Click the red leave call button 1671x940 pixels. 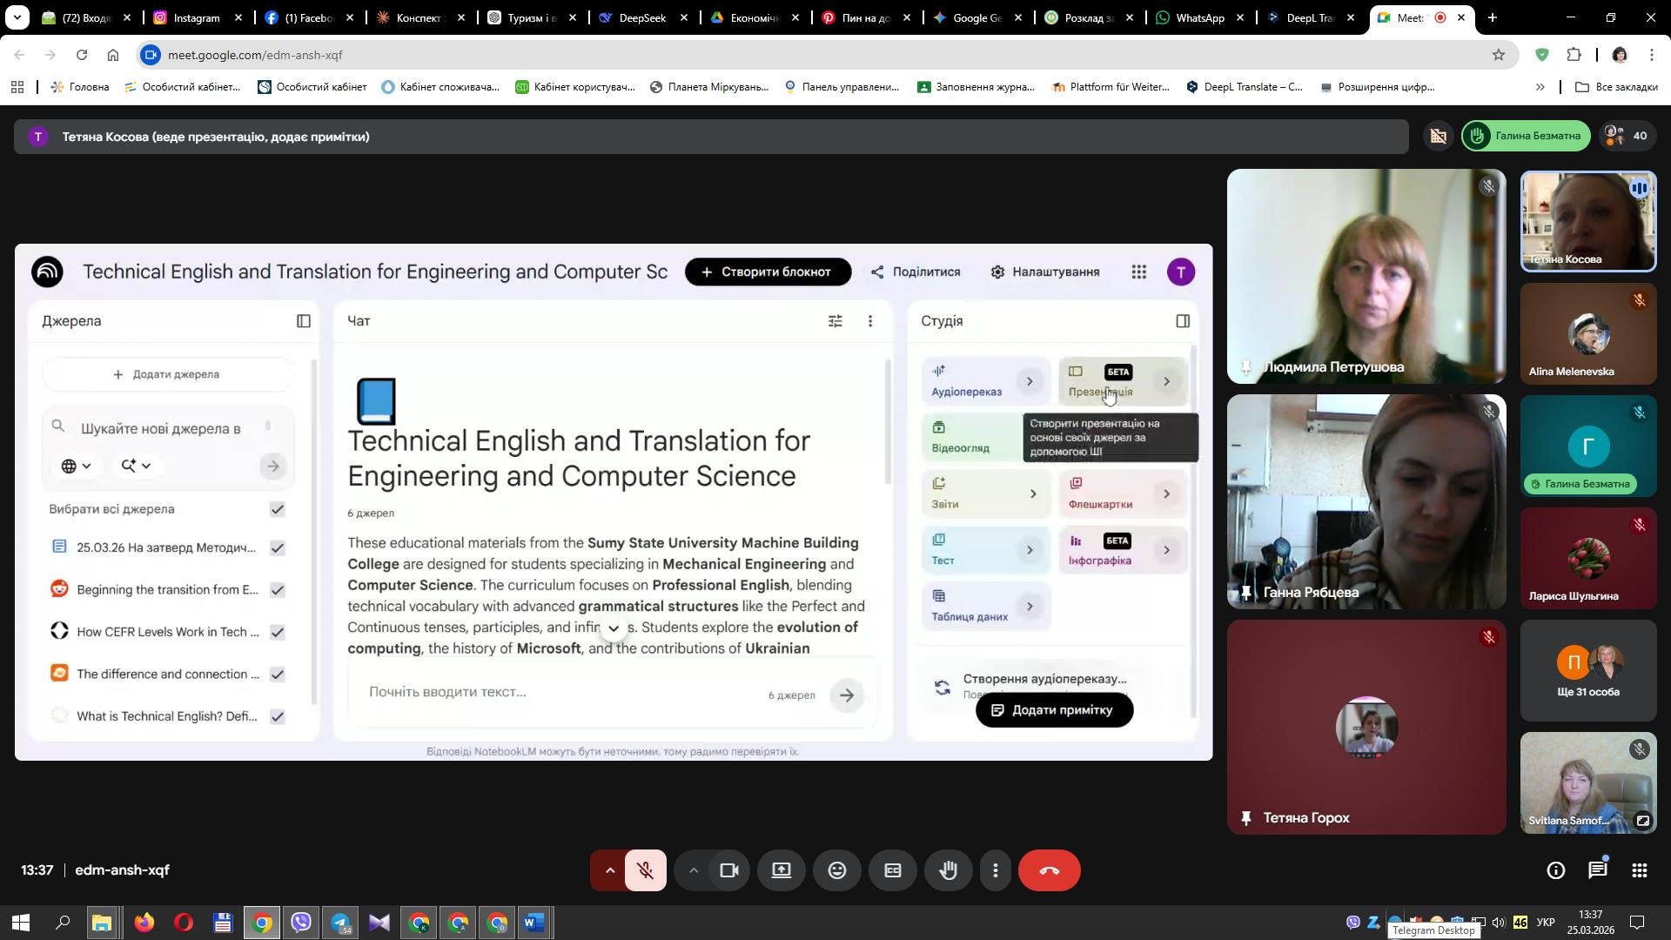click(1049, 870)
